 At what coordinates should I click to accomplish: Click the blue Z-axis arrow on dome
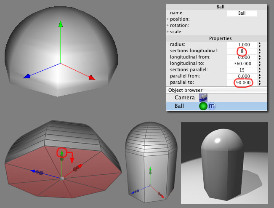point(27,76)
